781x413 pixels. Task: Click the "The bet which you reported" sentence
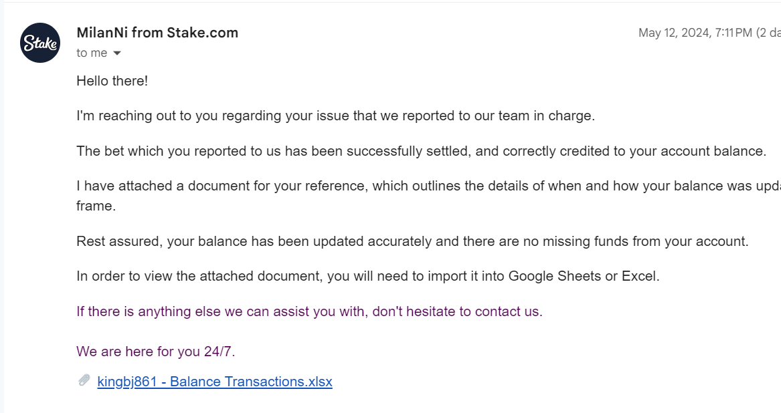(x=422, y=151)
